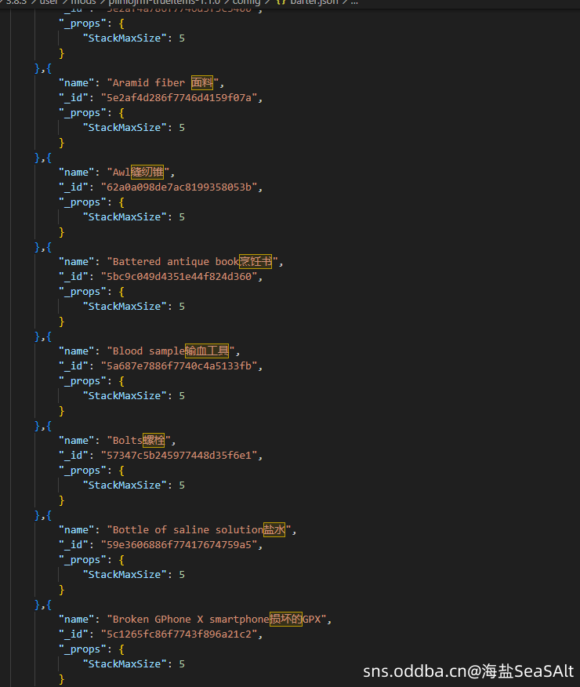Click highlighted 盐水 after saline solution
580x687 pixels.
point(274,529)
